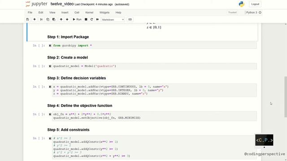Screen dimensions: 287x161
Task: Restart the kernel icon
Action: 91,19
